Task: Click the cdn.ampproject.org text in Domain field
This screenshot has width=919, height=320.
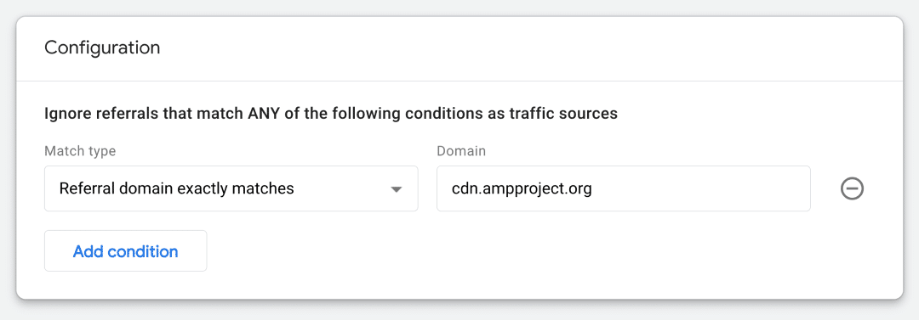Action: (522, 189)
